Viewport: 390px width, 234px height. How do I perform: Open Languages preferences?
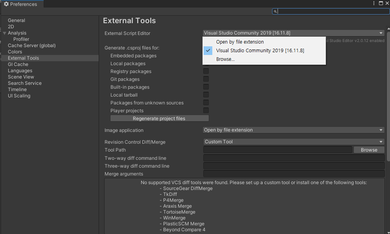(x=20, y=71)
